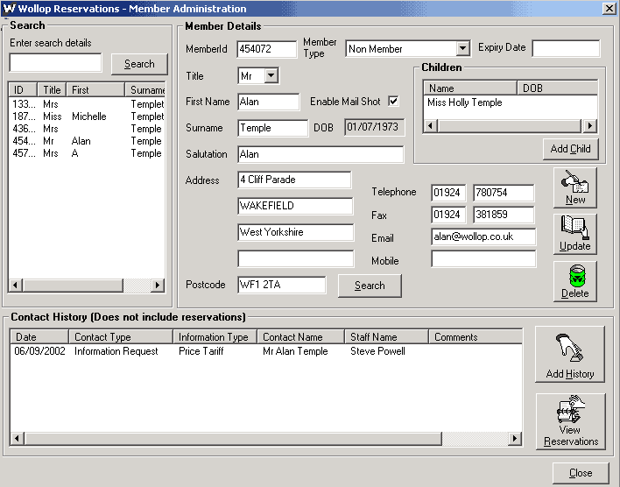
Task: Click the DOB column header in Children list
Action: (x=558, y=88)
